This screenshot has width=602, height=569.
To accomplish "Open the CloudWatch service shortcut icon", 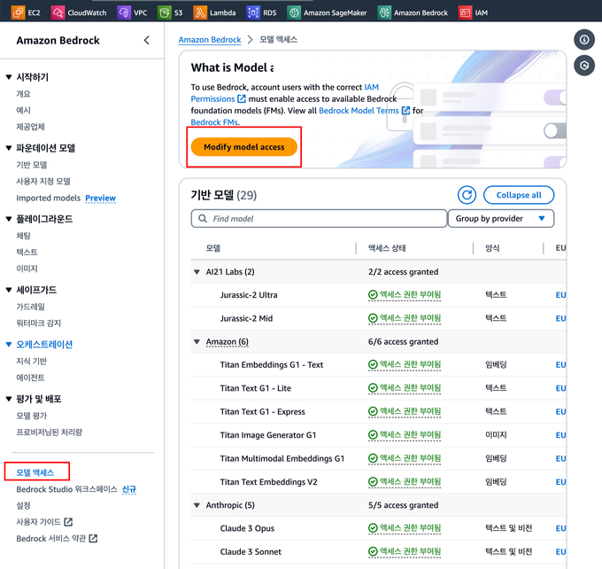I will pyautogui.click(x=58, y=12).
